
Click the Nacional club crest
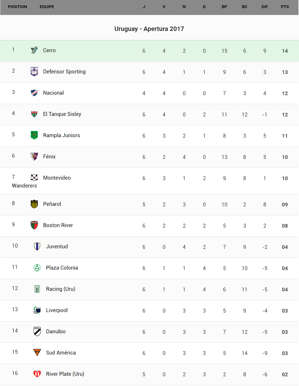pos(34,93)
